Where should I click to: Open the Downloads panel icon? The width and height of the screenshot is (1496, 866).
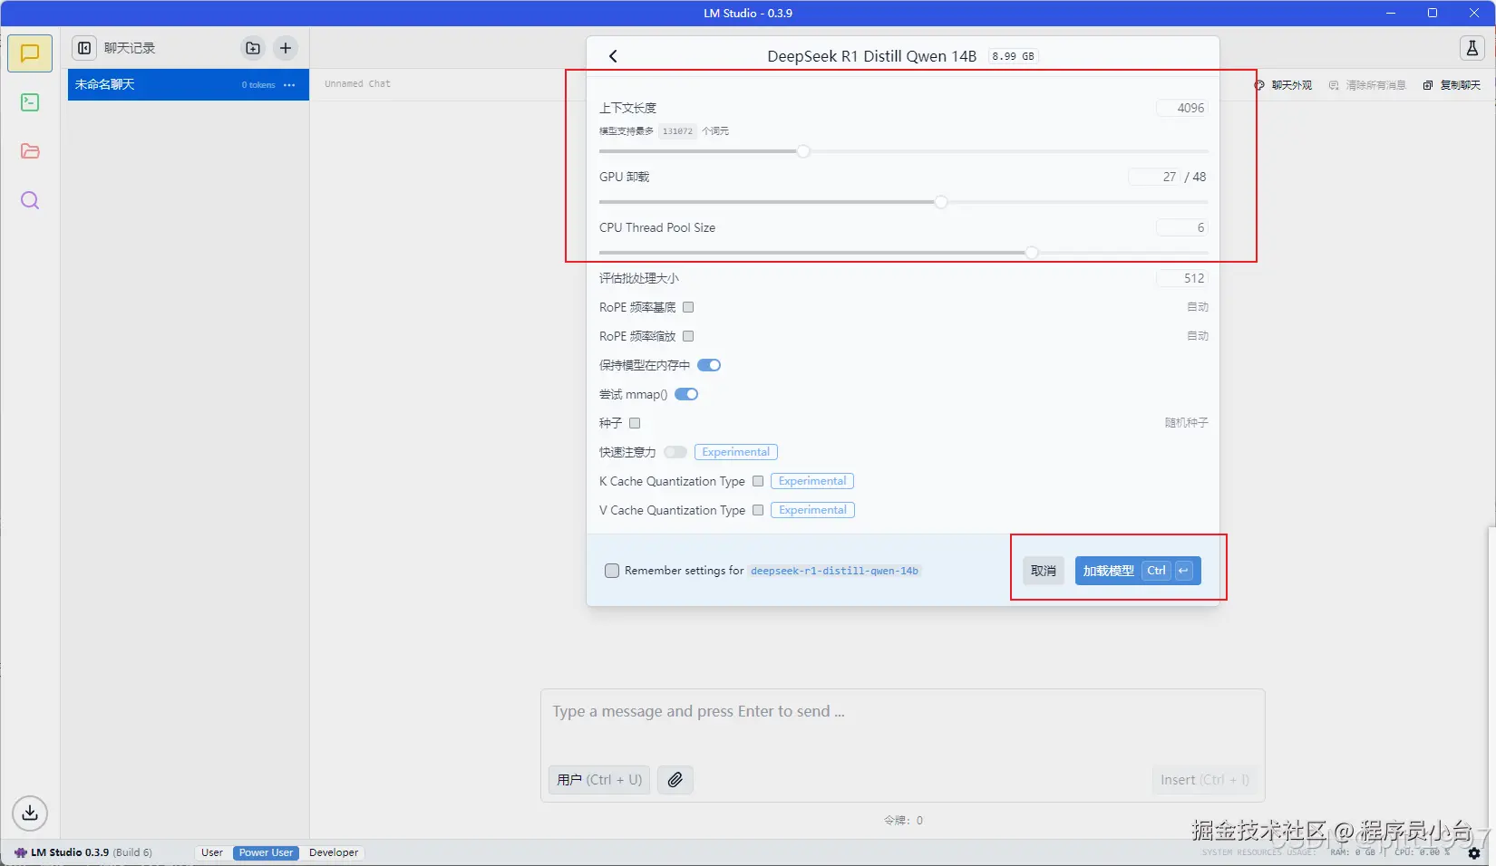(30, 813)
